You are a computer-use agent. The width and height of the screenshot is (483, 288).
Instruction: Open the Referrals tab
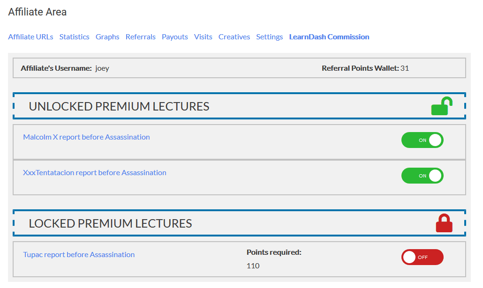[x=141, y=37]
